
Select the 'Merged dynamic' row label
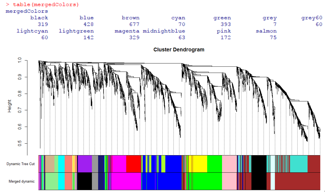(21, 181)
